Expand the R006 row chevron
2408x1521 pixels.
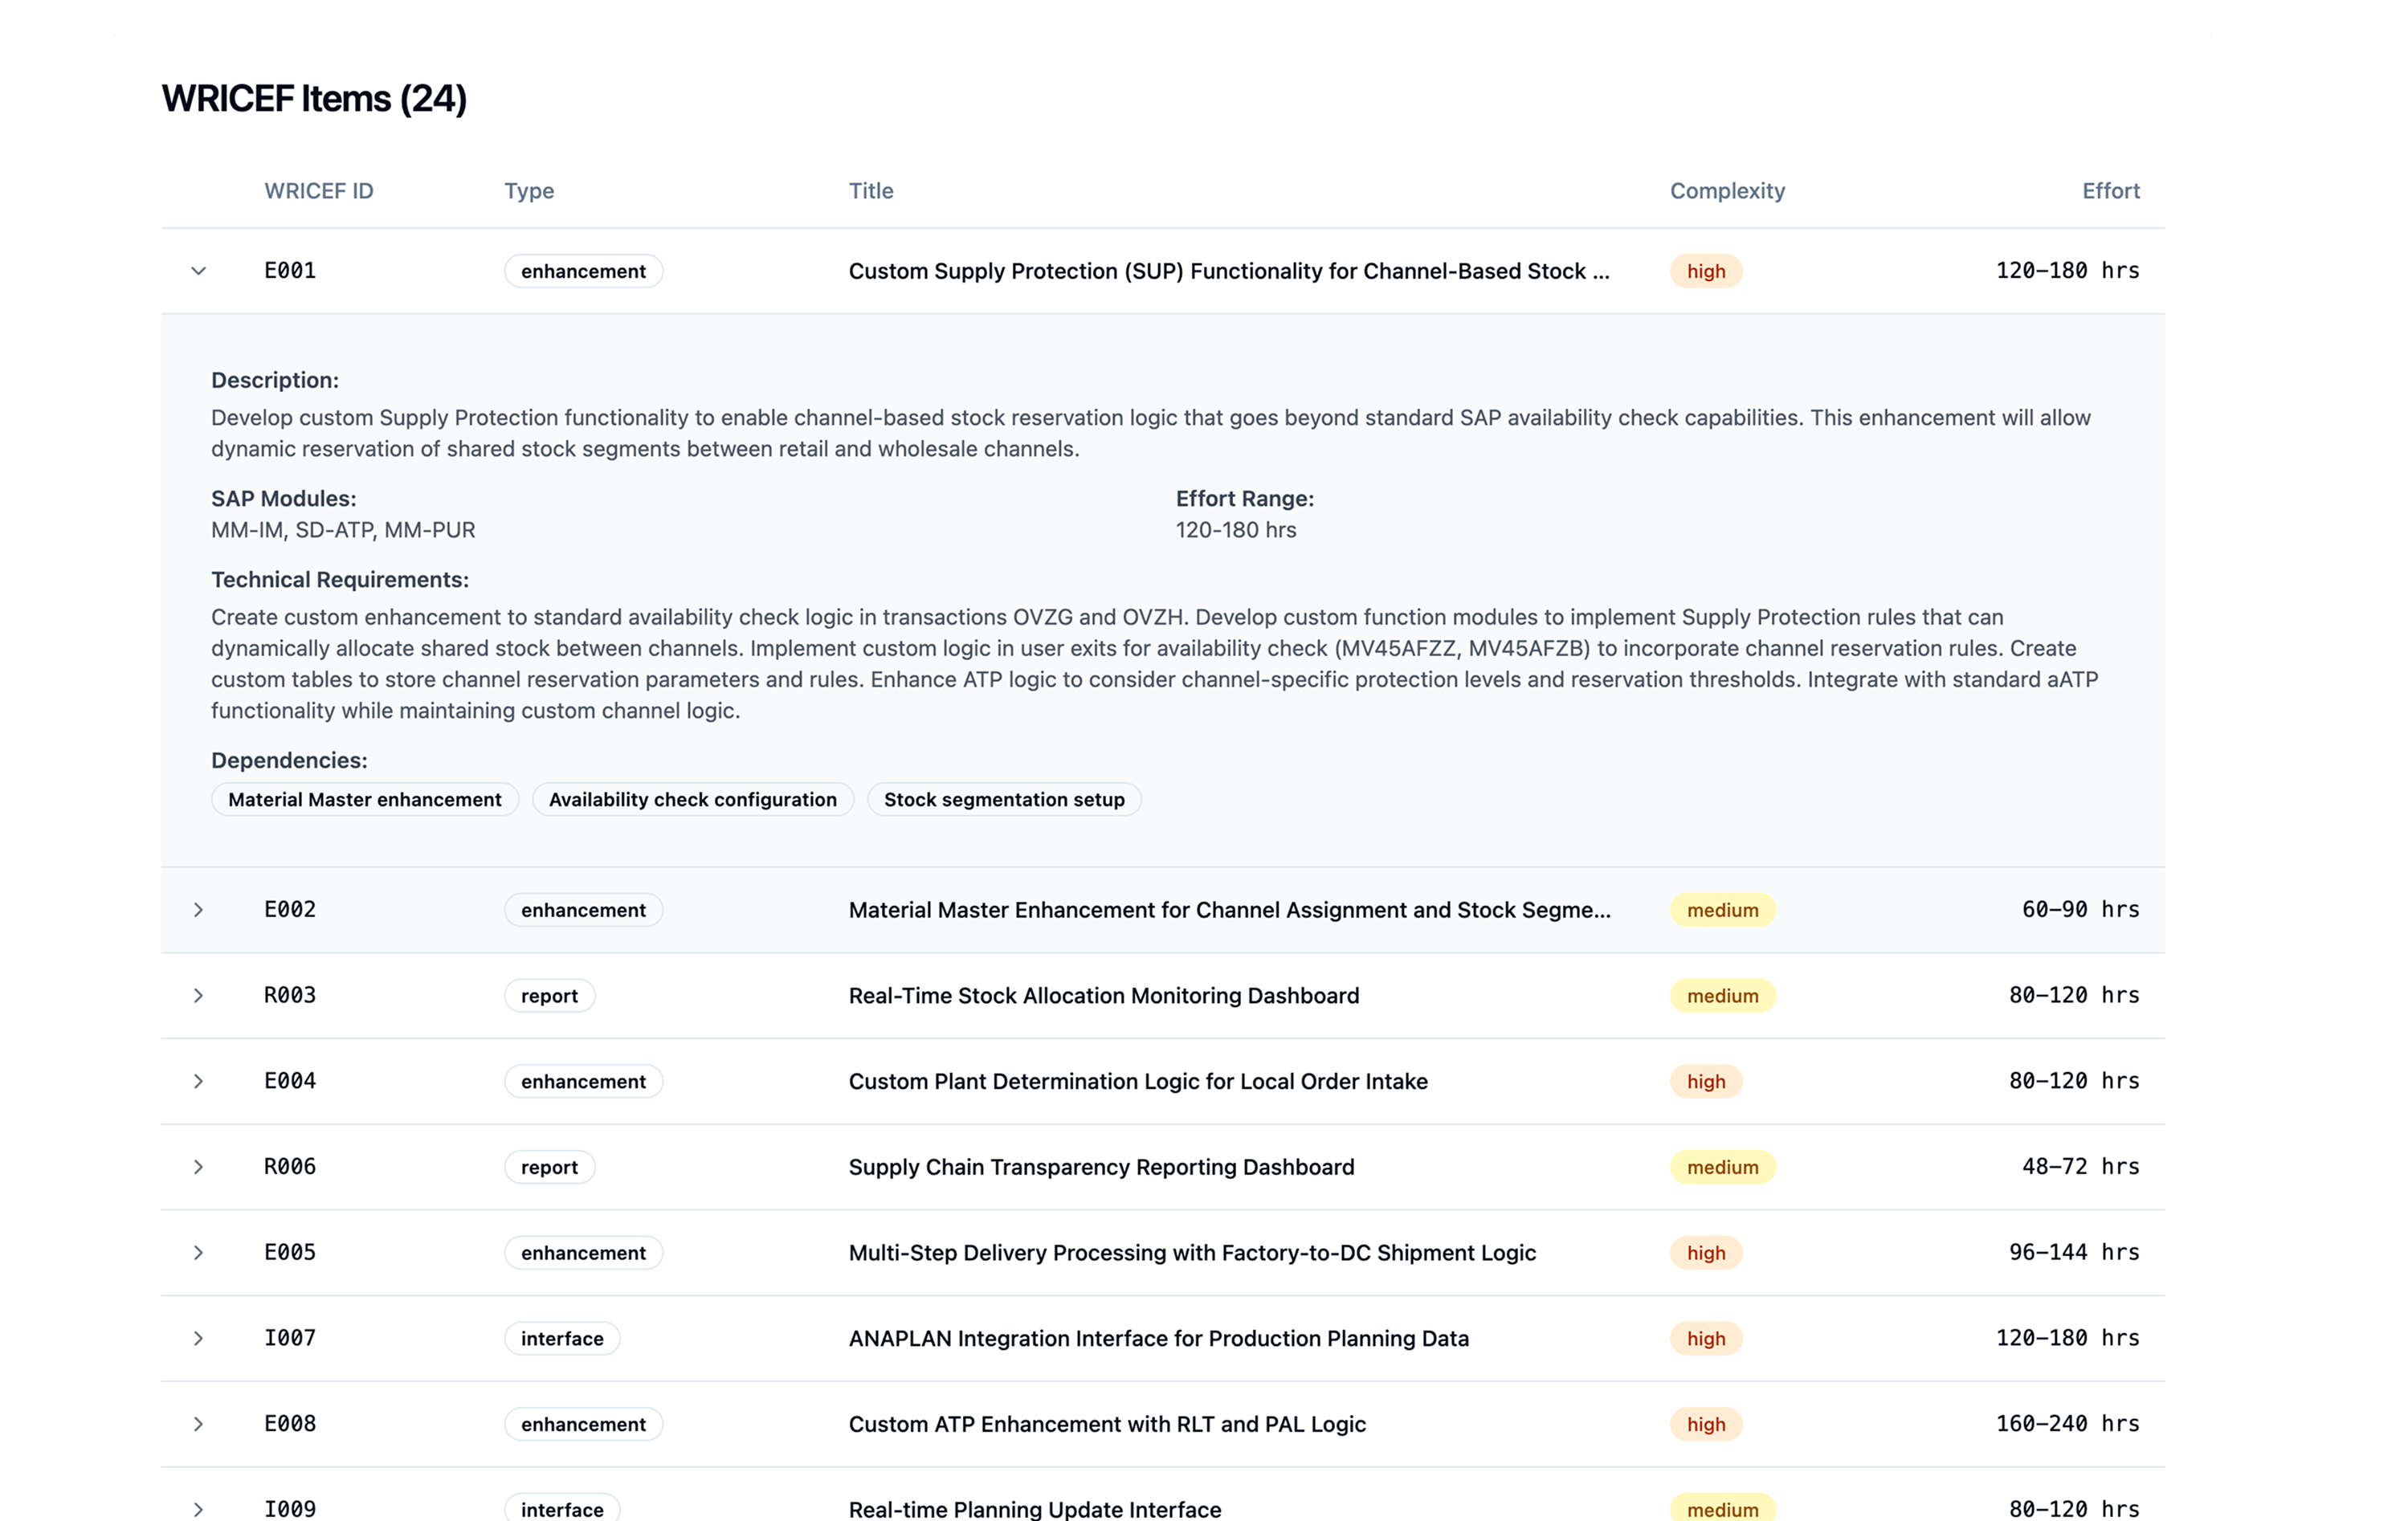[198, 1167]
